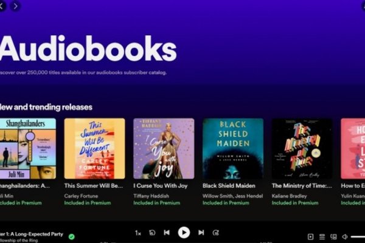Open the Now Playing view
Viewport: 365px width, 243px height.
pos(310,237)
